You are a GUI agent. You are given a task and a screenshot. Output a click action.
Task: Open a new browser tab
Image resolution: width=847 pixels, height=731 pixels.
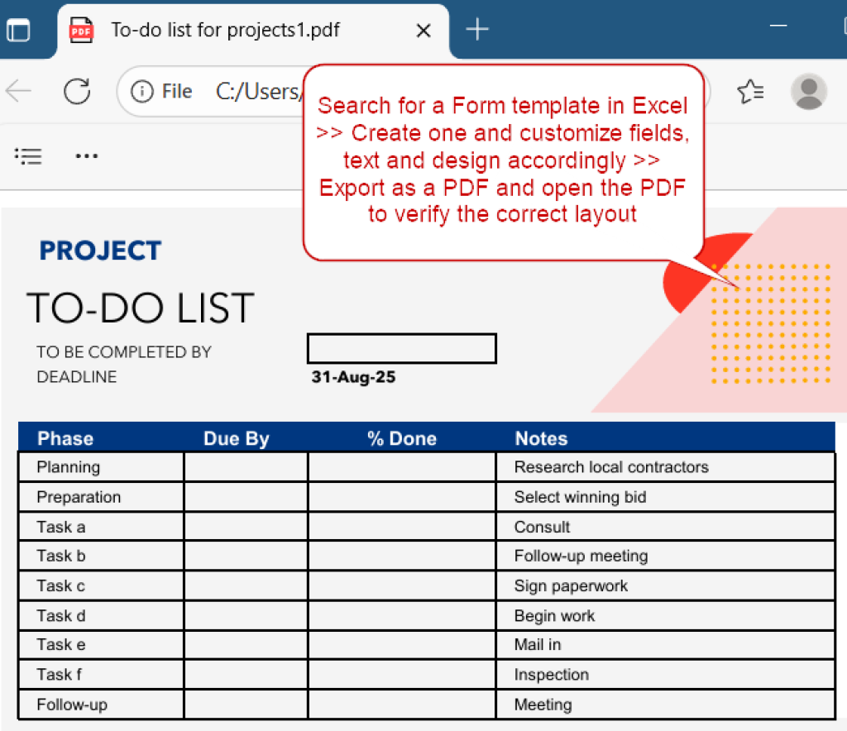coord(476,29)
